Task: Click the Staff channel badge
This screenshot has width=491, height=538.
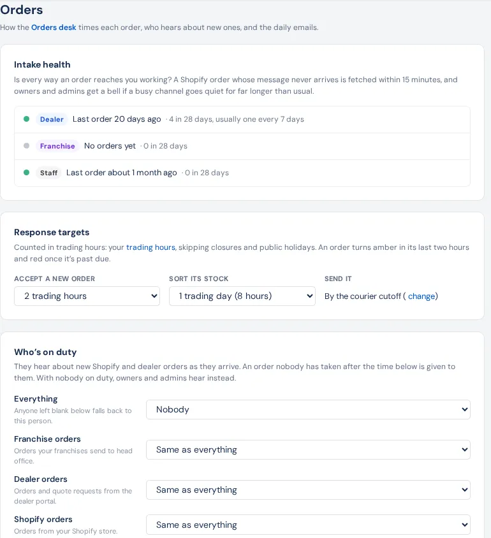Action: pyautogui.click(x=48, y=173)
